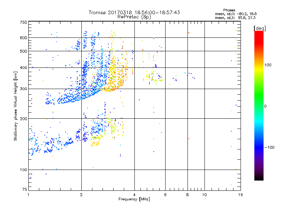Click the y-axis '300' tick label
Screen dimensions: 283x212
[23, 89]
